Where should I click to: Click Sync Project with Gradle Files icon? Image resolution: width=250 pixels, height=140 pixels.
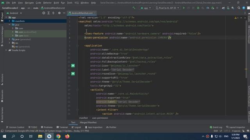click(x=223, y=8)
